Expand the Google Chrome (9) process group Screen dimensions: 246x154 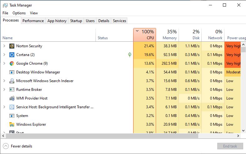coord(4,63)
